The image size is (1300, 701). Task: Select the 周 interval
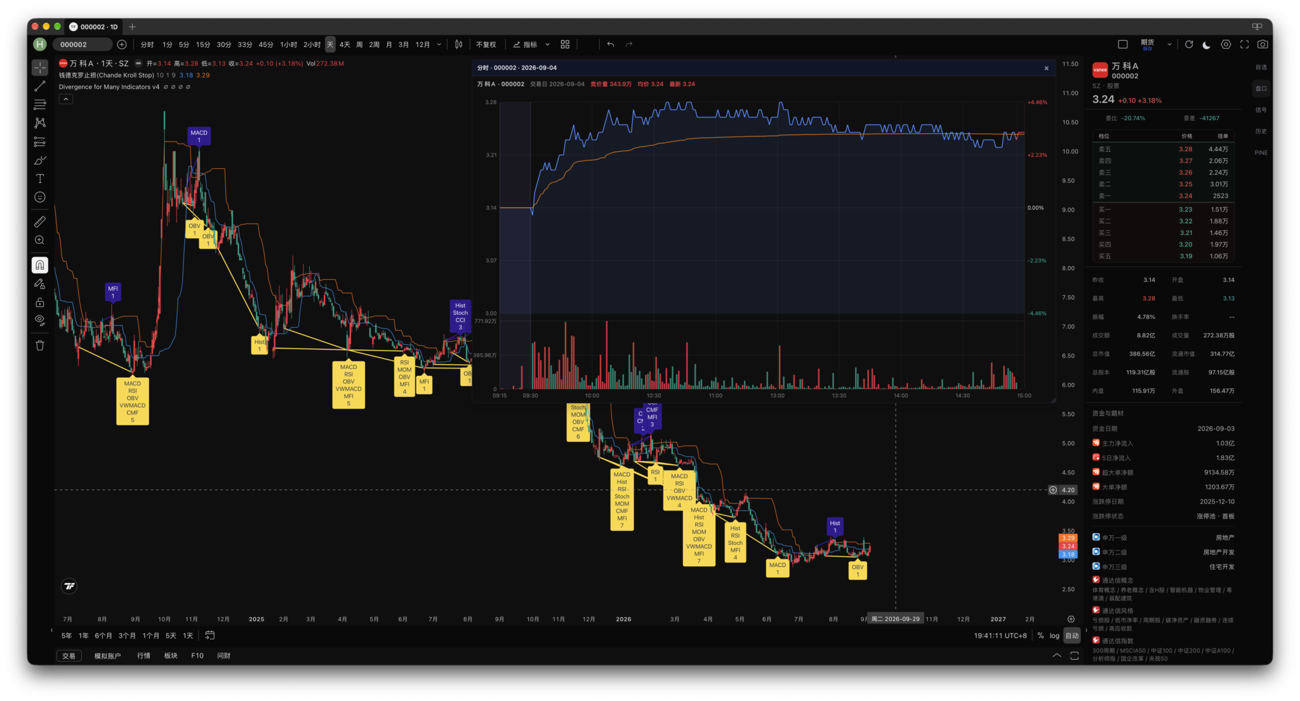(x=359, y=44)
